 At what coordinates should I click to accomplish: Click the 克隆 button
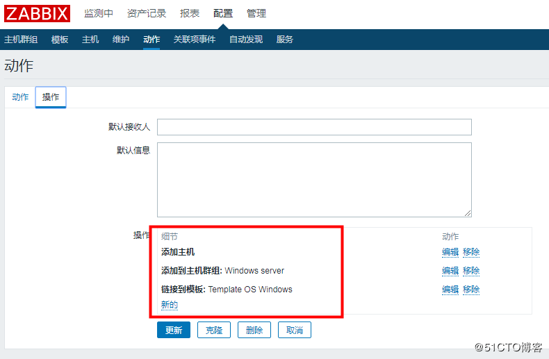(x=214, y=330)
